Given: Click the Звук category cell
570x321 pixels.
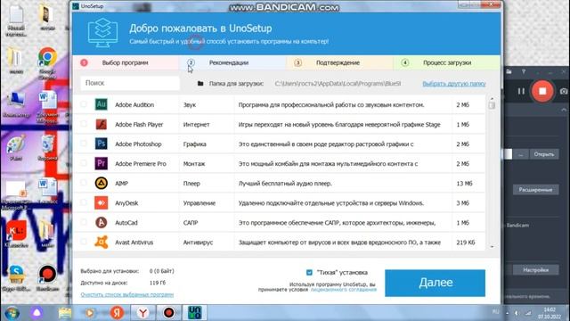Looking at the screenshot, I should [190, 105].
